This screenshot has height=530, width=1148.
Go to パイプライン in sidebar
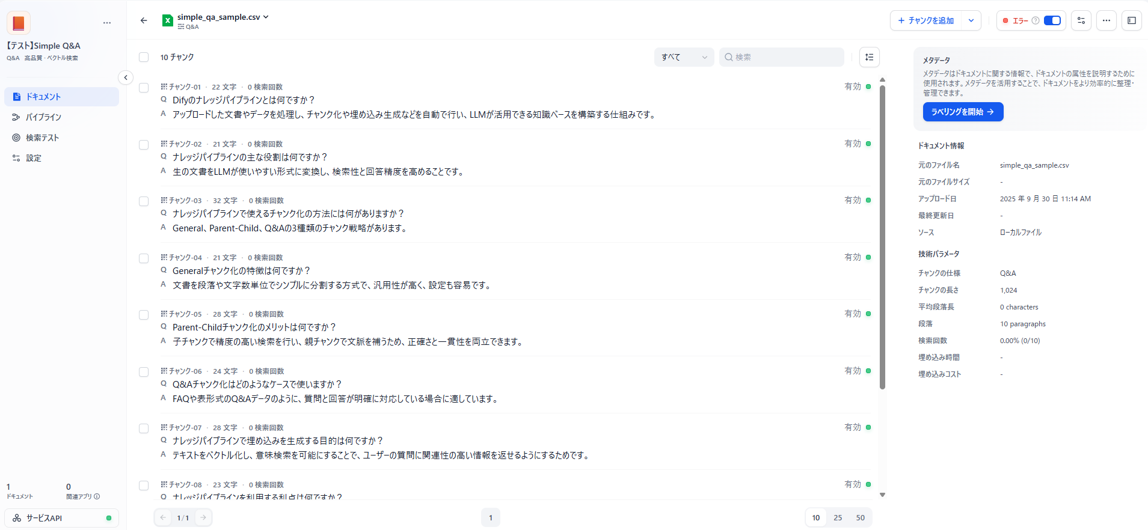pyautogui.click(x=43, y=117)
